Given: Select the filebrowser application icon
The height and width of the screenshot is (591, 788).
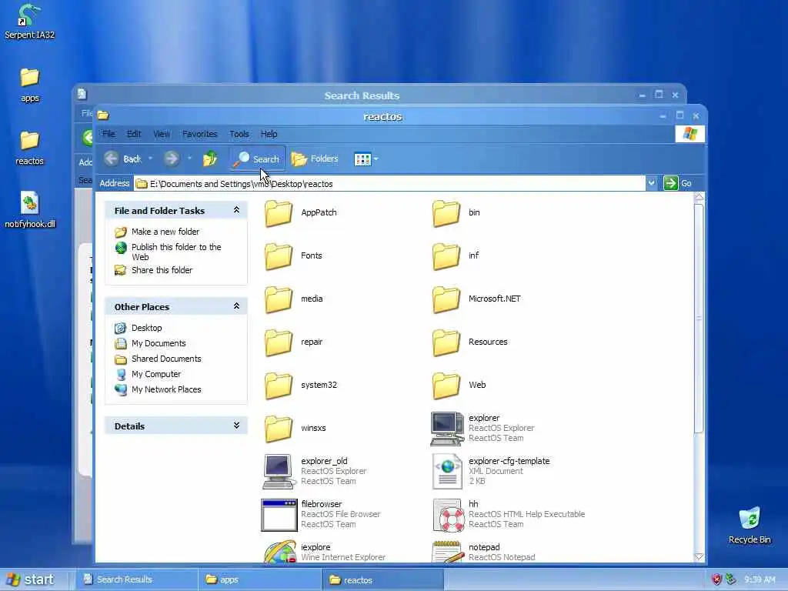Looking at the screenshot, I should [x=279, y=515].
